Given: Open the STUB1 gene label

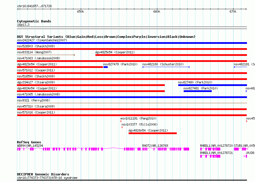Looking at the screenshot, I should pos(244,146).
